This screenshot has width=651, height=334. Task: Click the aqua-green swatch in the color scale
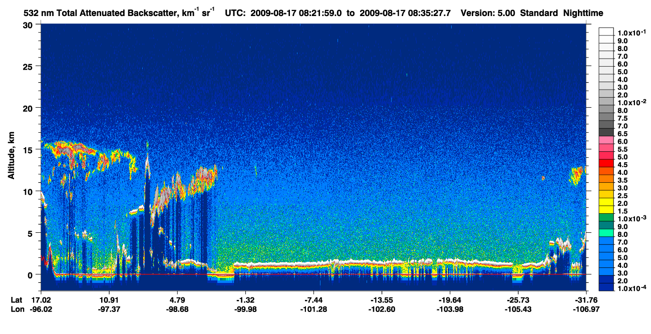click(x=606, y=232)
